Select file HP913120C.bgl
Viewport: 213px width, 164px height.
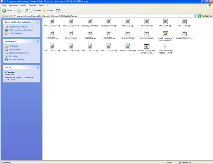point(128,35)
